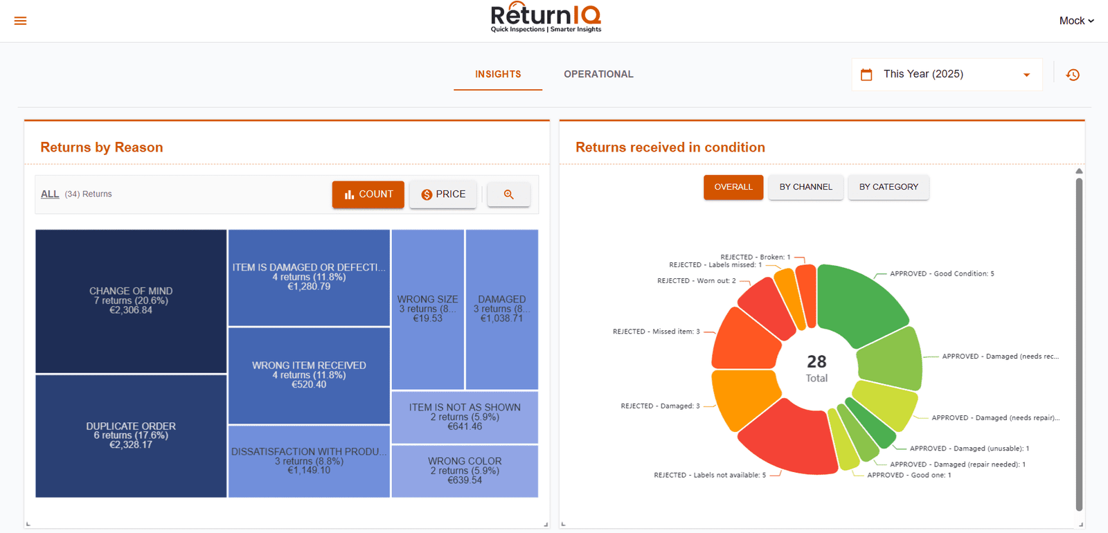The height and width of the screenshot is (533, 1108).
Task: Click the ALL returns link
Action: (50, 195)
